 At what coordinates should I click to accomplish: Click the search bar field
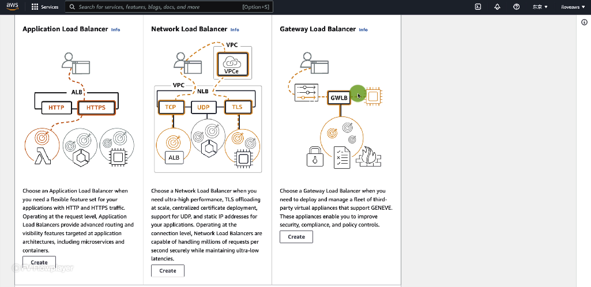169,7
